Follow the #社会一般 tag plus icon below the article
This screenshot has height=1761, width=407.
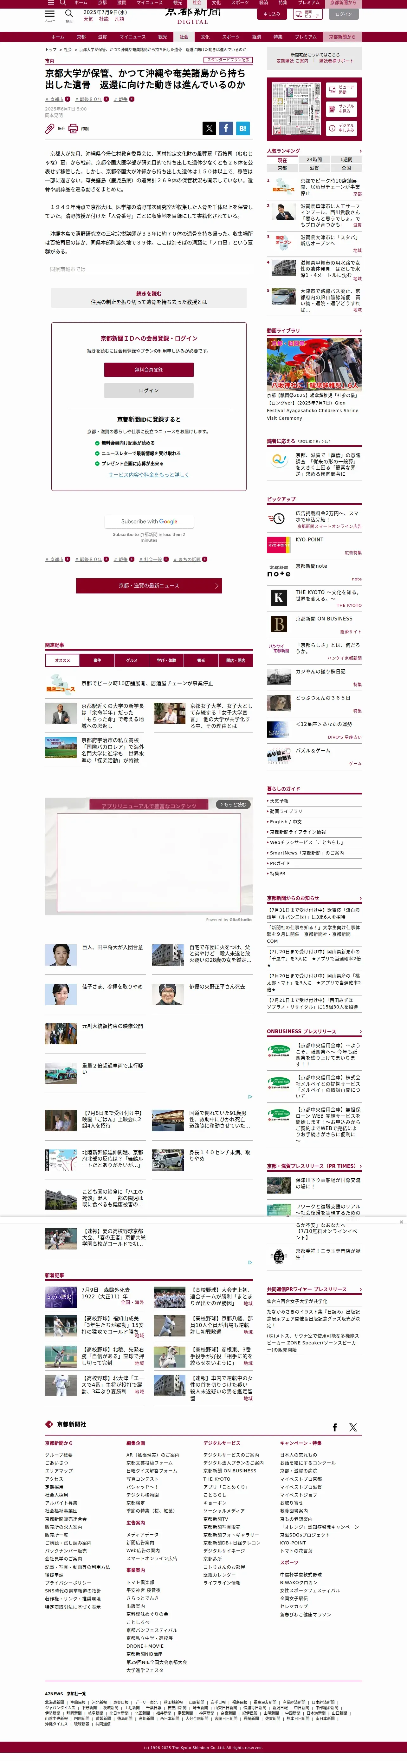coord(166,559)
